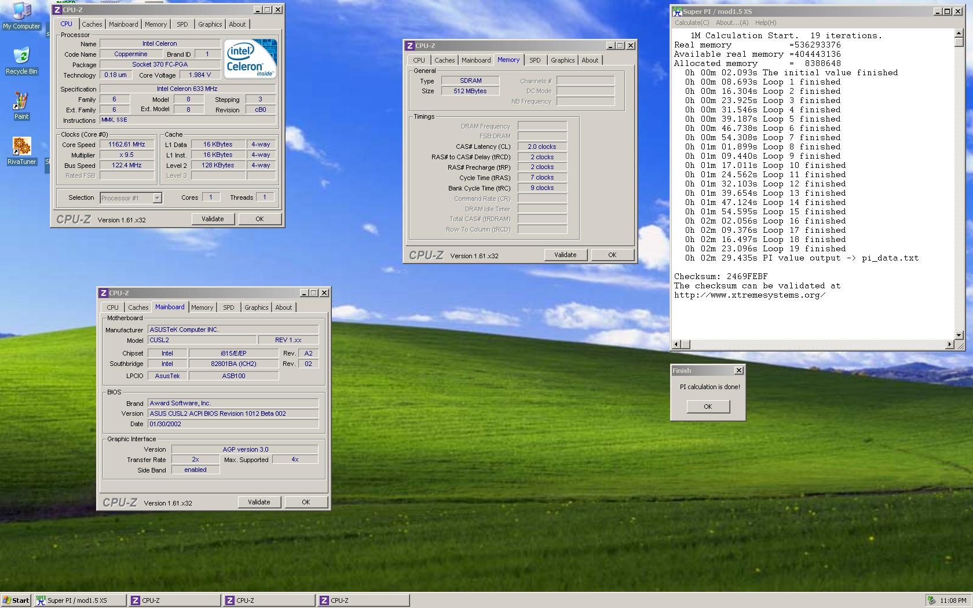This screenshot has height=608, width=973.
Task: Open the Processor #1 selection dropdown
Action: pyautogui.click(x=157, y=198)
